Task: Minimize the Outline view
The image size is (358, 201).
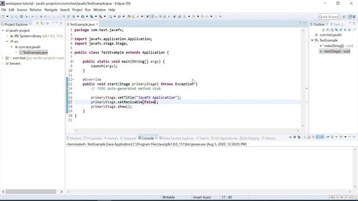Action: pyautogui.click(x=350, y=23)
